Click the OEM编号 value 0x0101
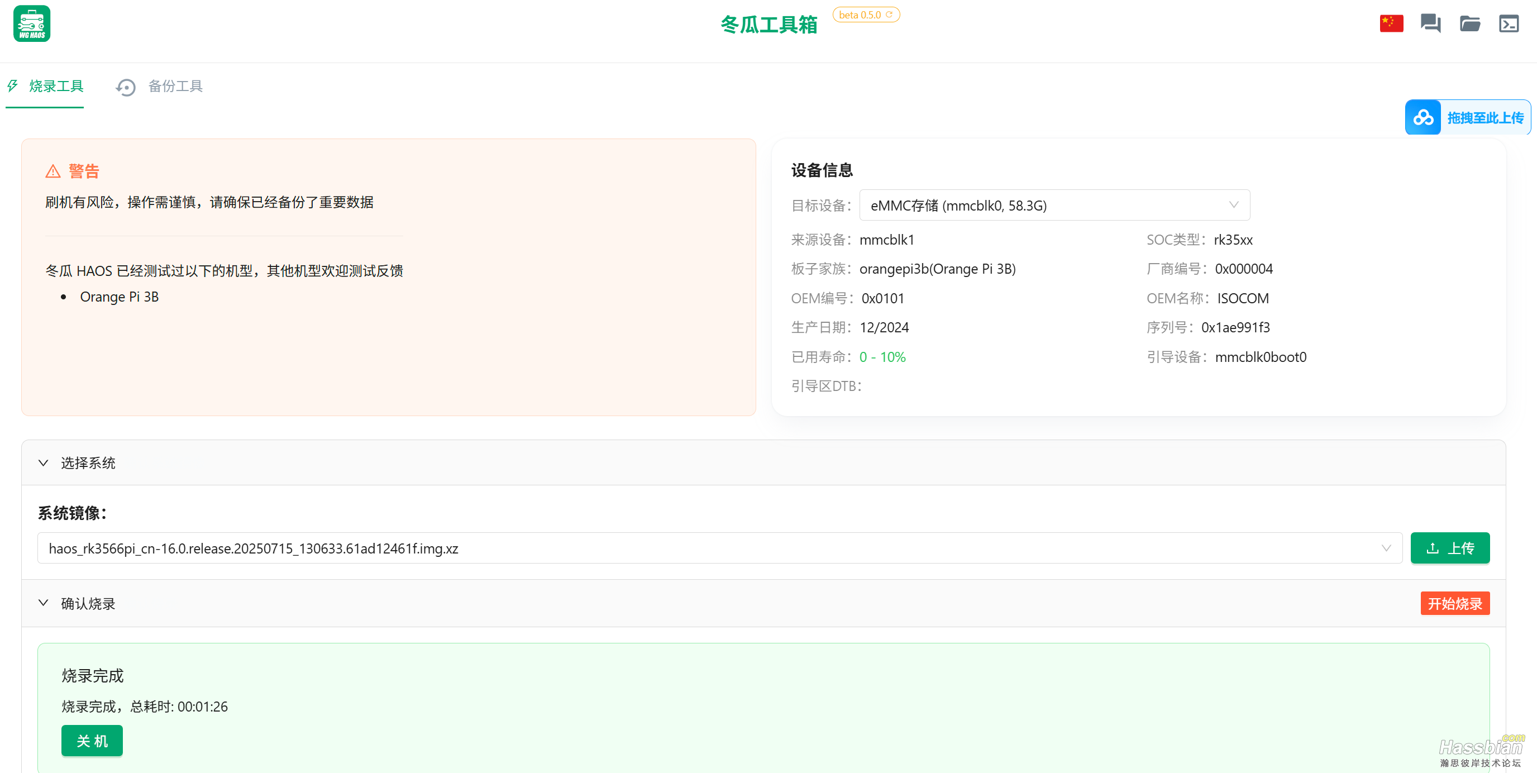The image size is (1537, 773). (x=882, y=298)
